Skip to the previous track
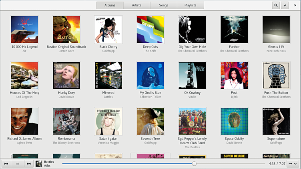 tap(7, 163)
